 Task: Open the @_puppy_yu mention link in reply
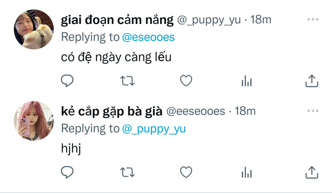[154, 129]
